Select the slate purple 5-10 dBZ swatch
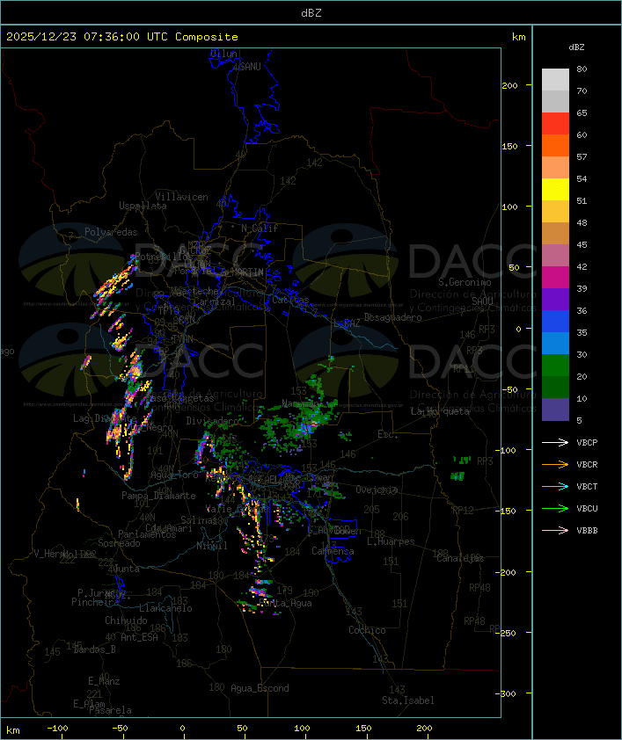 coord(555,410)
